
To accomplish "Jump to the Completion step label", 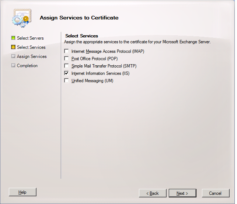I will click(x=27, y=66).
